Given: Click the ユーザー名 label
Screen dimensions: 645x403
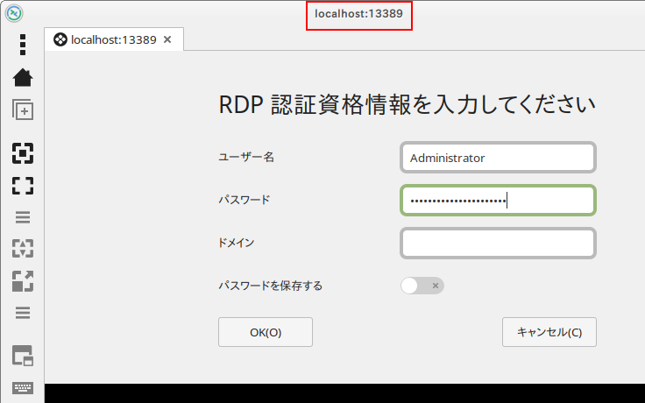Looking at the screenshot, I should click(246, 157).
